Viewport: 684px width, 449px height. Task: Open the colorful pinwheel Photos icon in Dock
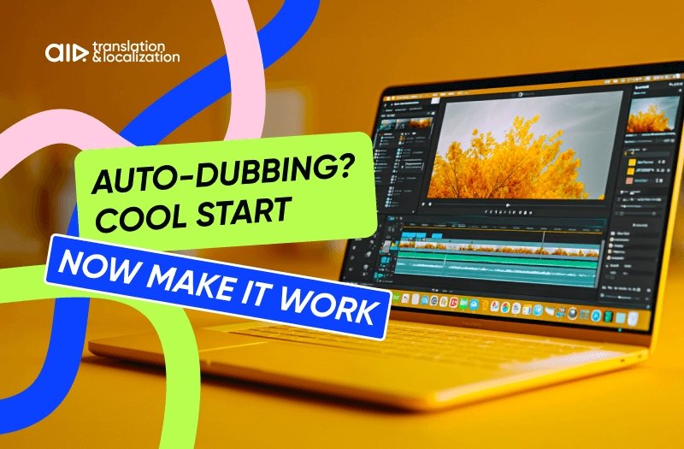tap(505, 306)
